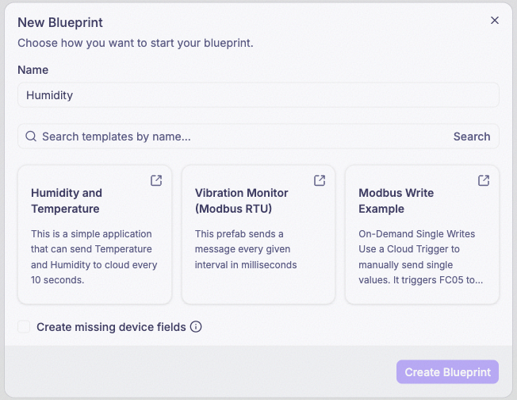Select the Vibration Monitor (Modbus RTU) template title
The height and width of the screenshot is (400, 517).
pyautogui.click(x=241, y=201)
